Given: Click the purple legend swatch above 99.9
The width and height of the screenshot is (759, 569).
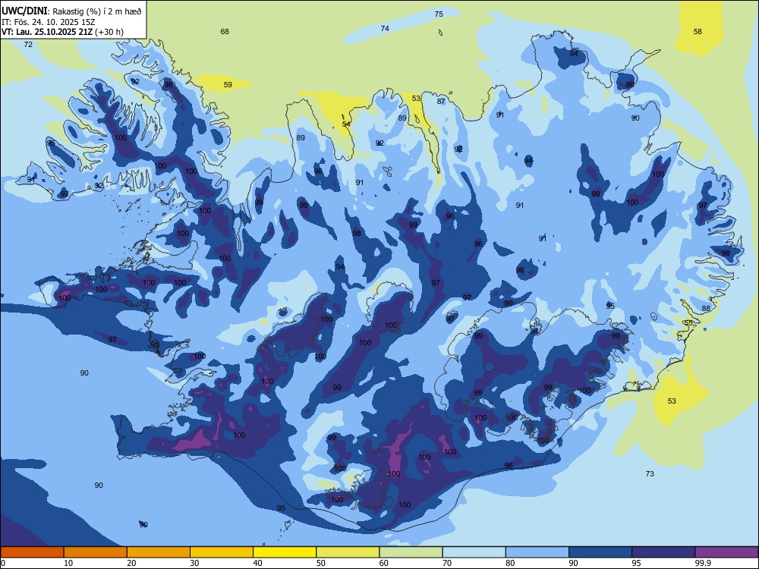Looking at the screenshot, I should tap(726, 552).
